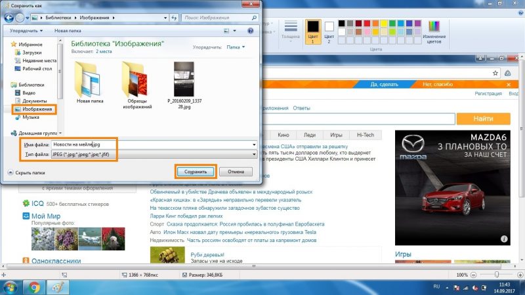Open Загрузки in the favorites list
525x295 pixels.
click(x=31, y=52)
